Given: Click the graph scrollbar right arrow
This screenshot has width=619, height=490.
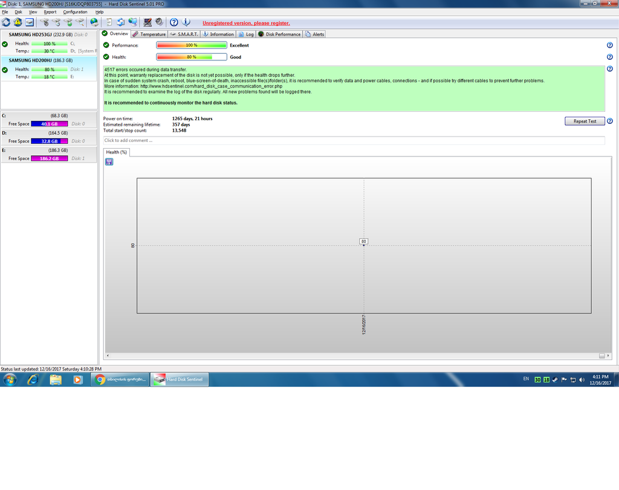Looking at the screenshot, I should 608,356.
